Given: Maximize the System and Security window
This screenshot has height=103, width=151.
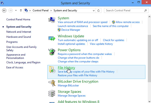Looking at the screenshot, I should tap(139, 2).
